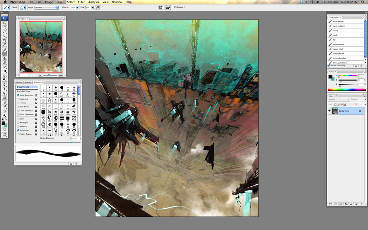Select the Healing Brush tool
Screen dimensions: 368x230
pos(4,50)
